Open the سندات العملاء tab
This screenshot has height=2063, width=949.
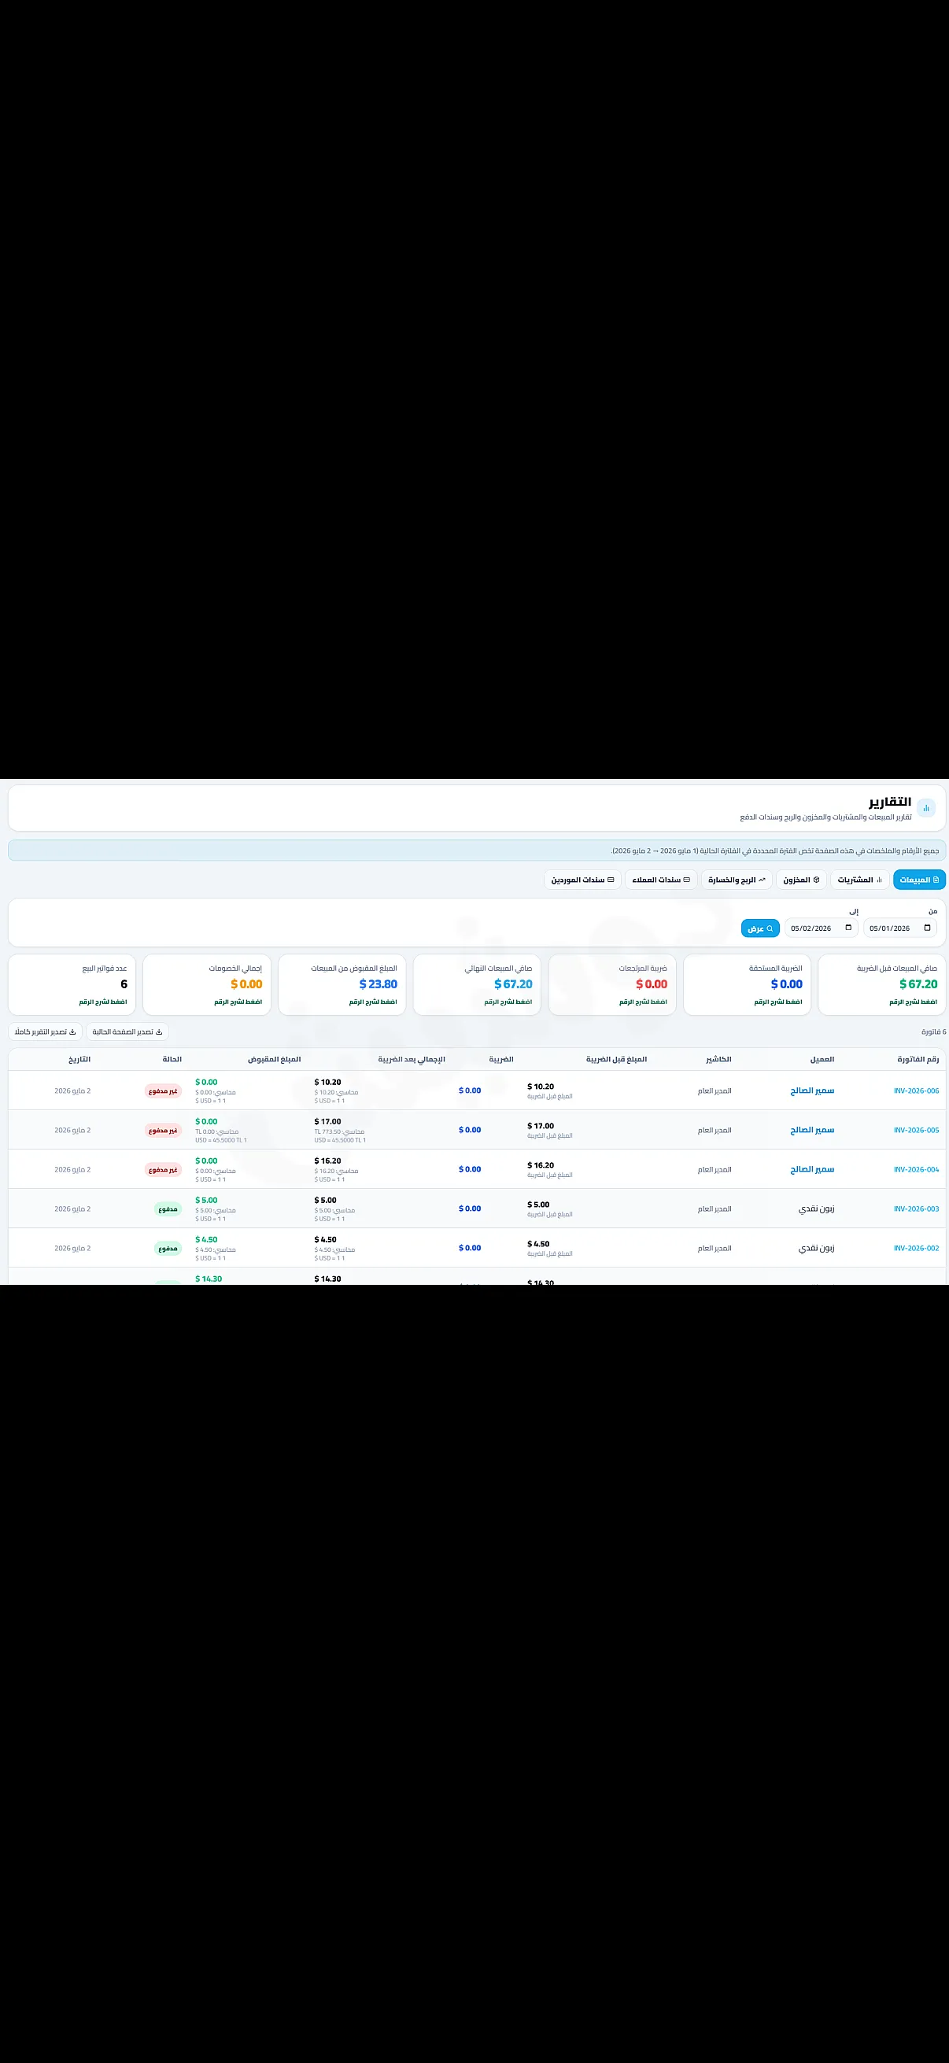coord(661,880)
